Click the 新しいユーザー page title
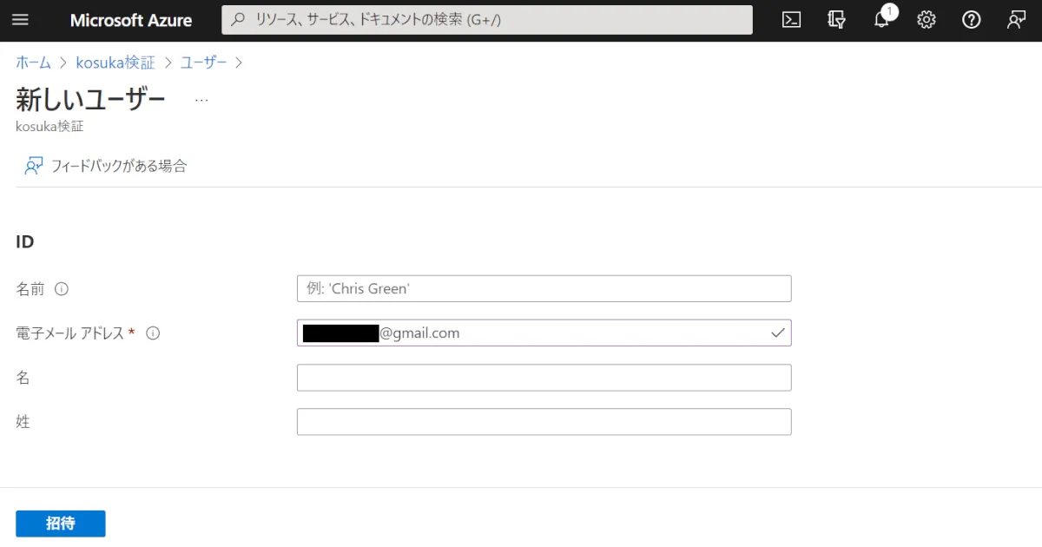The height and width of the screenshot is (547, 1042). pyautogui.click(x=91, y=100)
